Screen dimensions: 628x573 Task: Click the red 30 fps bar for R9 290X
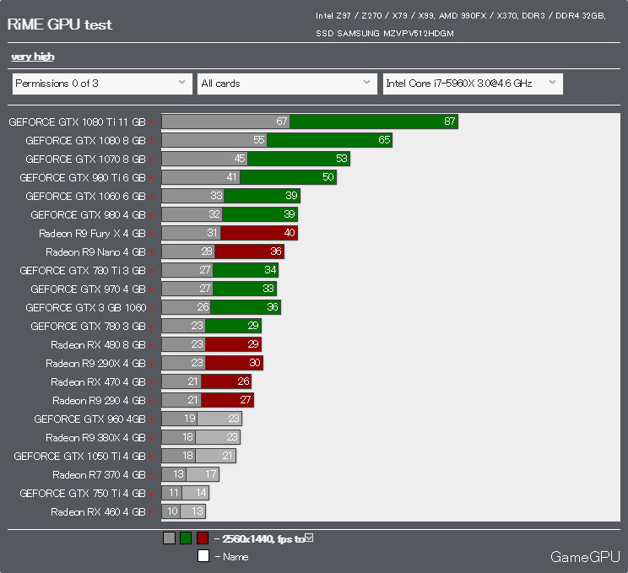pos(234,363)
